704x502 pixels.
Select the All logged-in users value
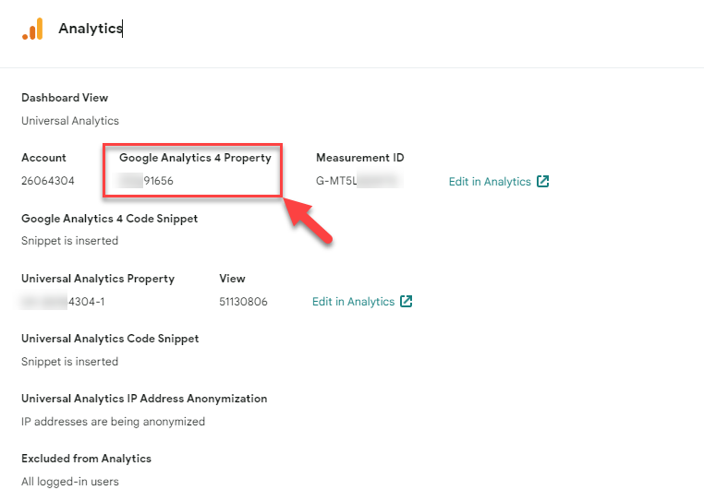(x=70, y=482)
